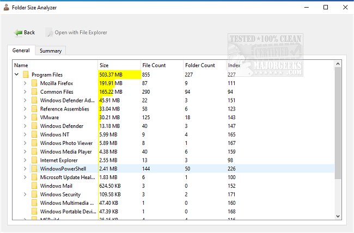Select the Windows Mail folder icon
This screenshot has width=354, height=233.
pyautogui.click(x=34, y=186)
